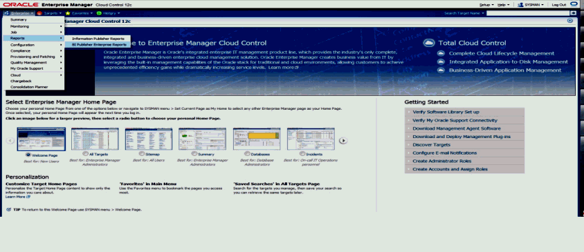Select the Databases radio button
Image resolution: width=584 pixels, height=252 pixels.
tap(247, 153)
